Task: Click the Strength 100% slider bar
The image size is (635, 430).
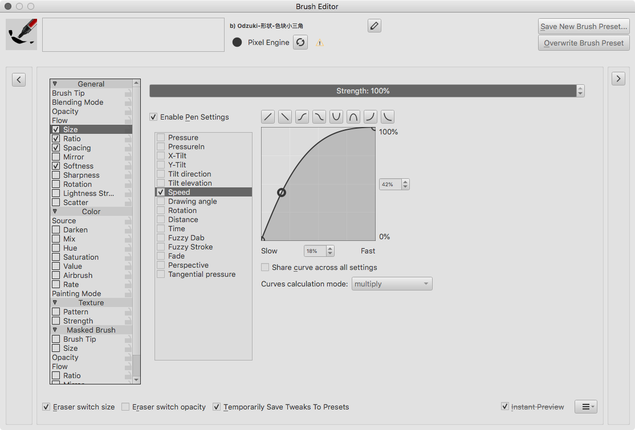Action: (x=363, y=91)
